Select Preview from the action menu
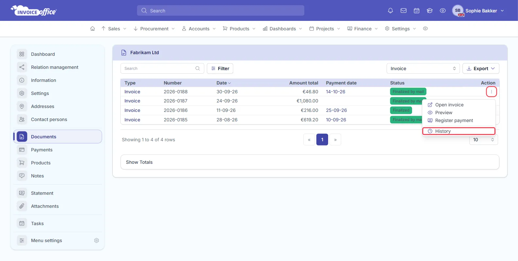The height and width of the screenshot is (261, 518). click(459, 113)
